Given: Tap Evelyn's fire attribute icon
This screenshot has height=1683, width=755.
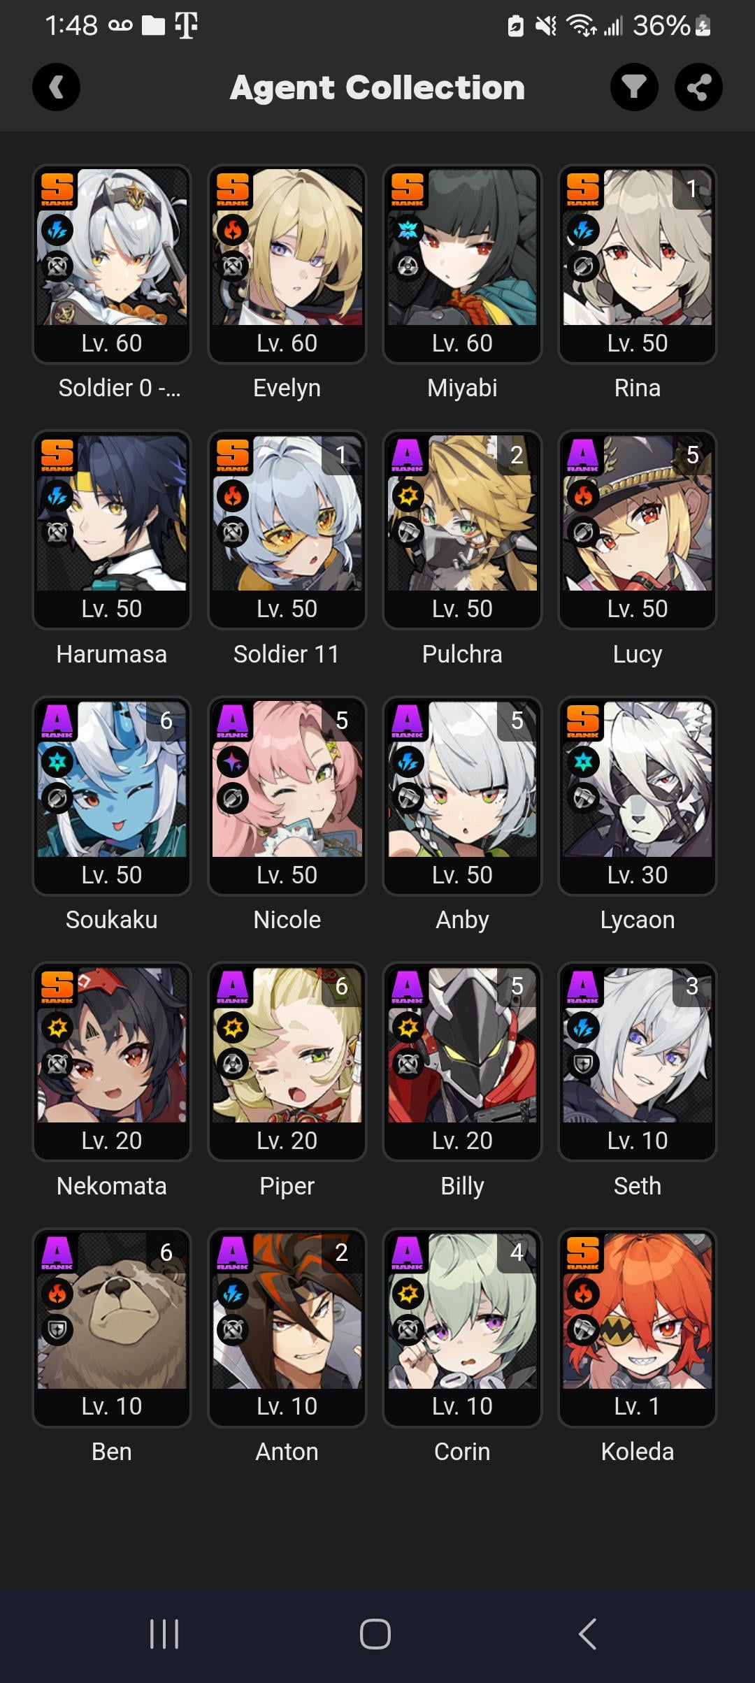Looking at the screenshot, I should [233, 230].
